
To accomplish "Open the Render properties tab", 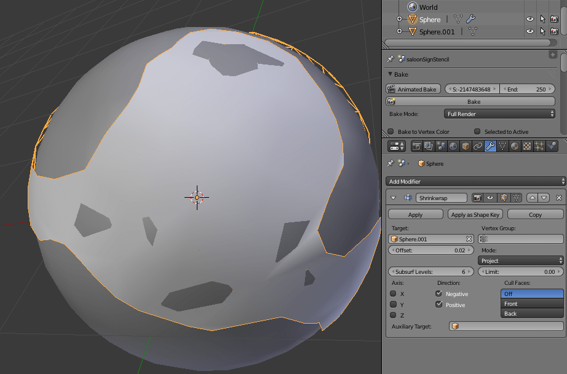I will coord(417,146).
